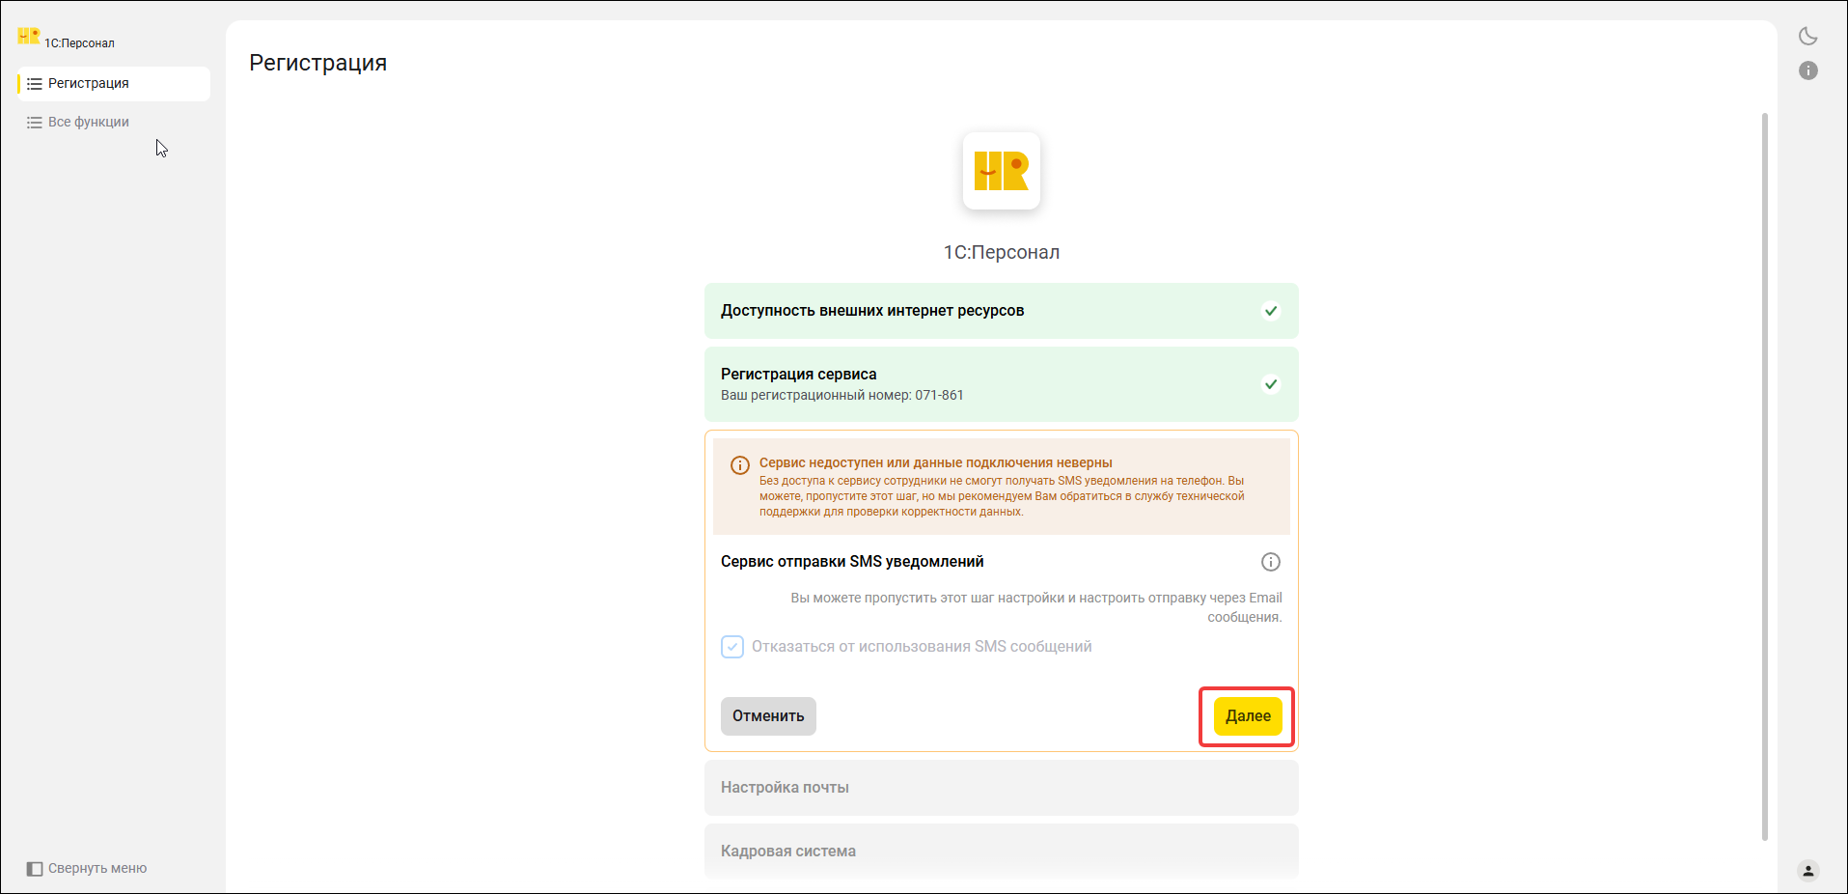
Task: Toggle Отказаться от использования SMS сообщений checkbox
Action: (x=732, y=647)
